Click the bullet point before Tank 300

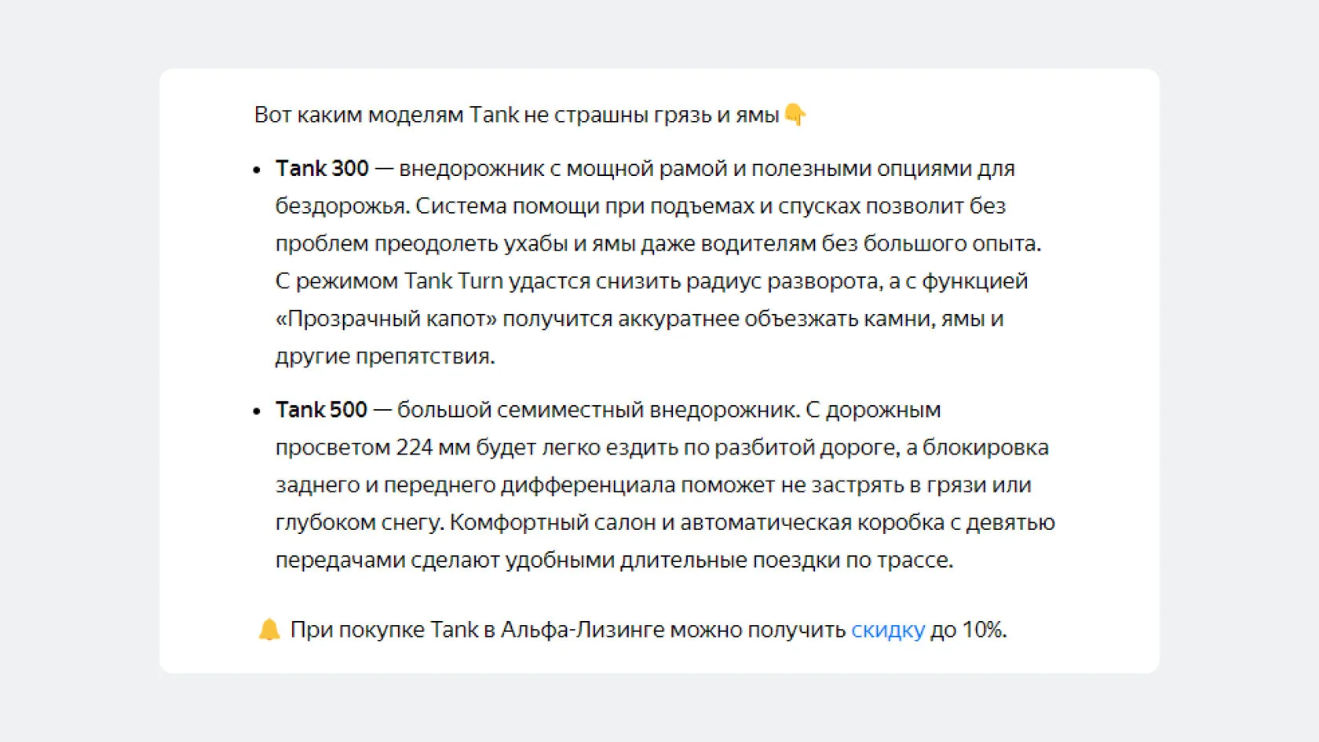click(x=257, y=170)
